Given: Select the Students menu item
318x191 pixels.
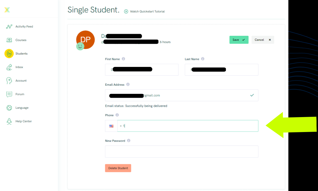Looking at the screenshot, I should coord(21,53).
